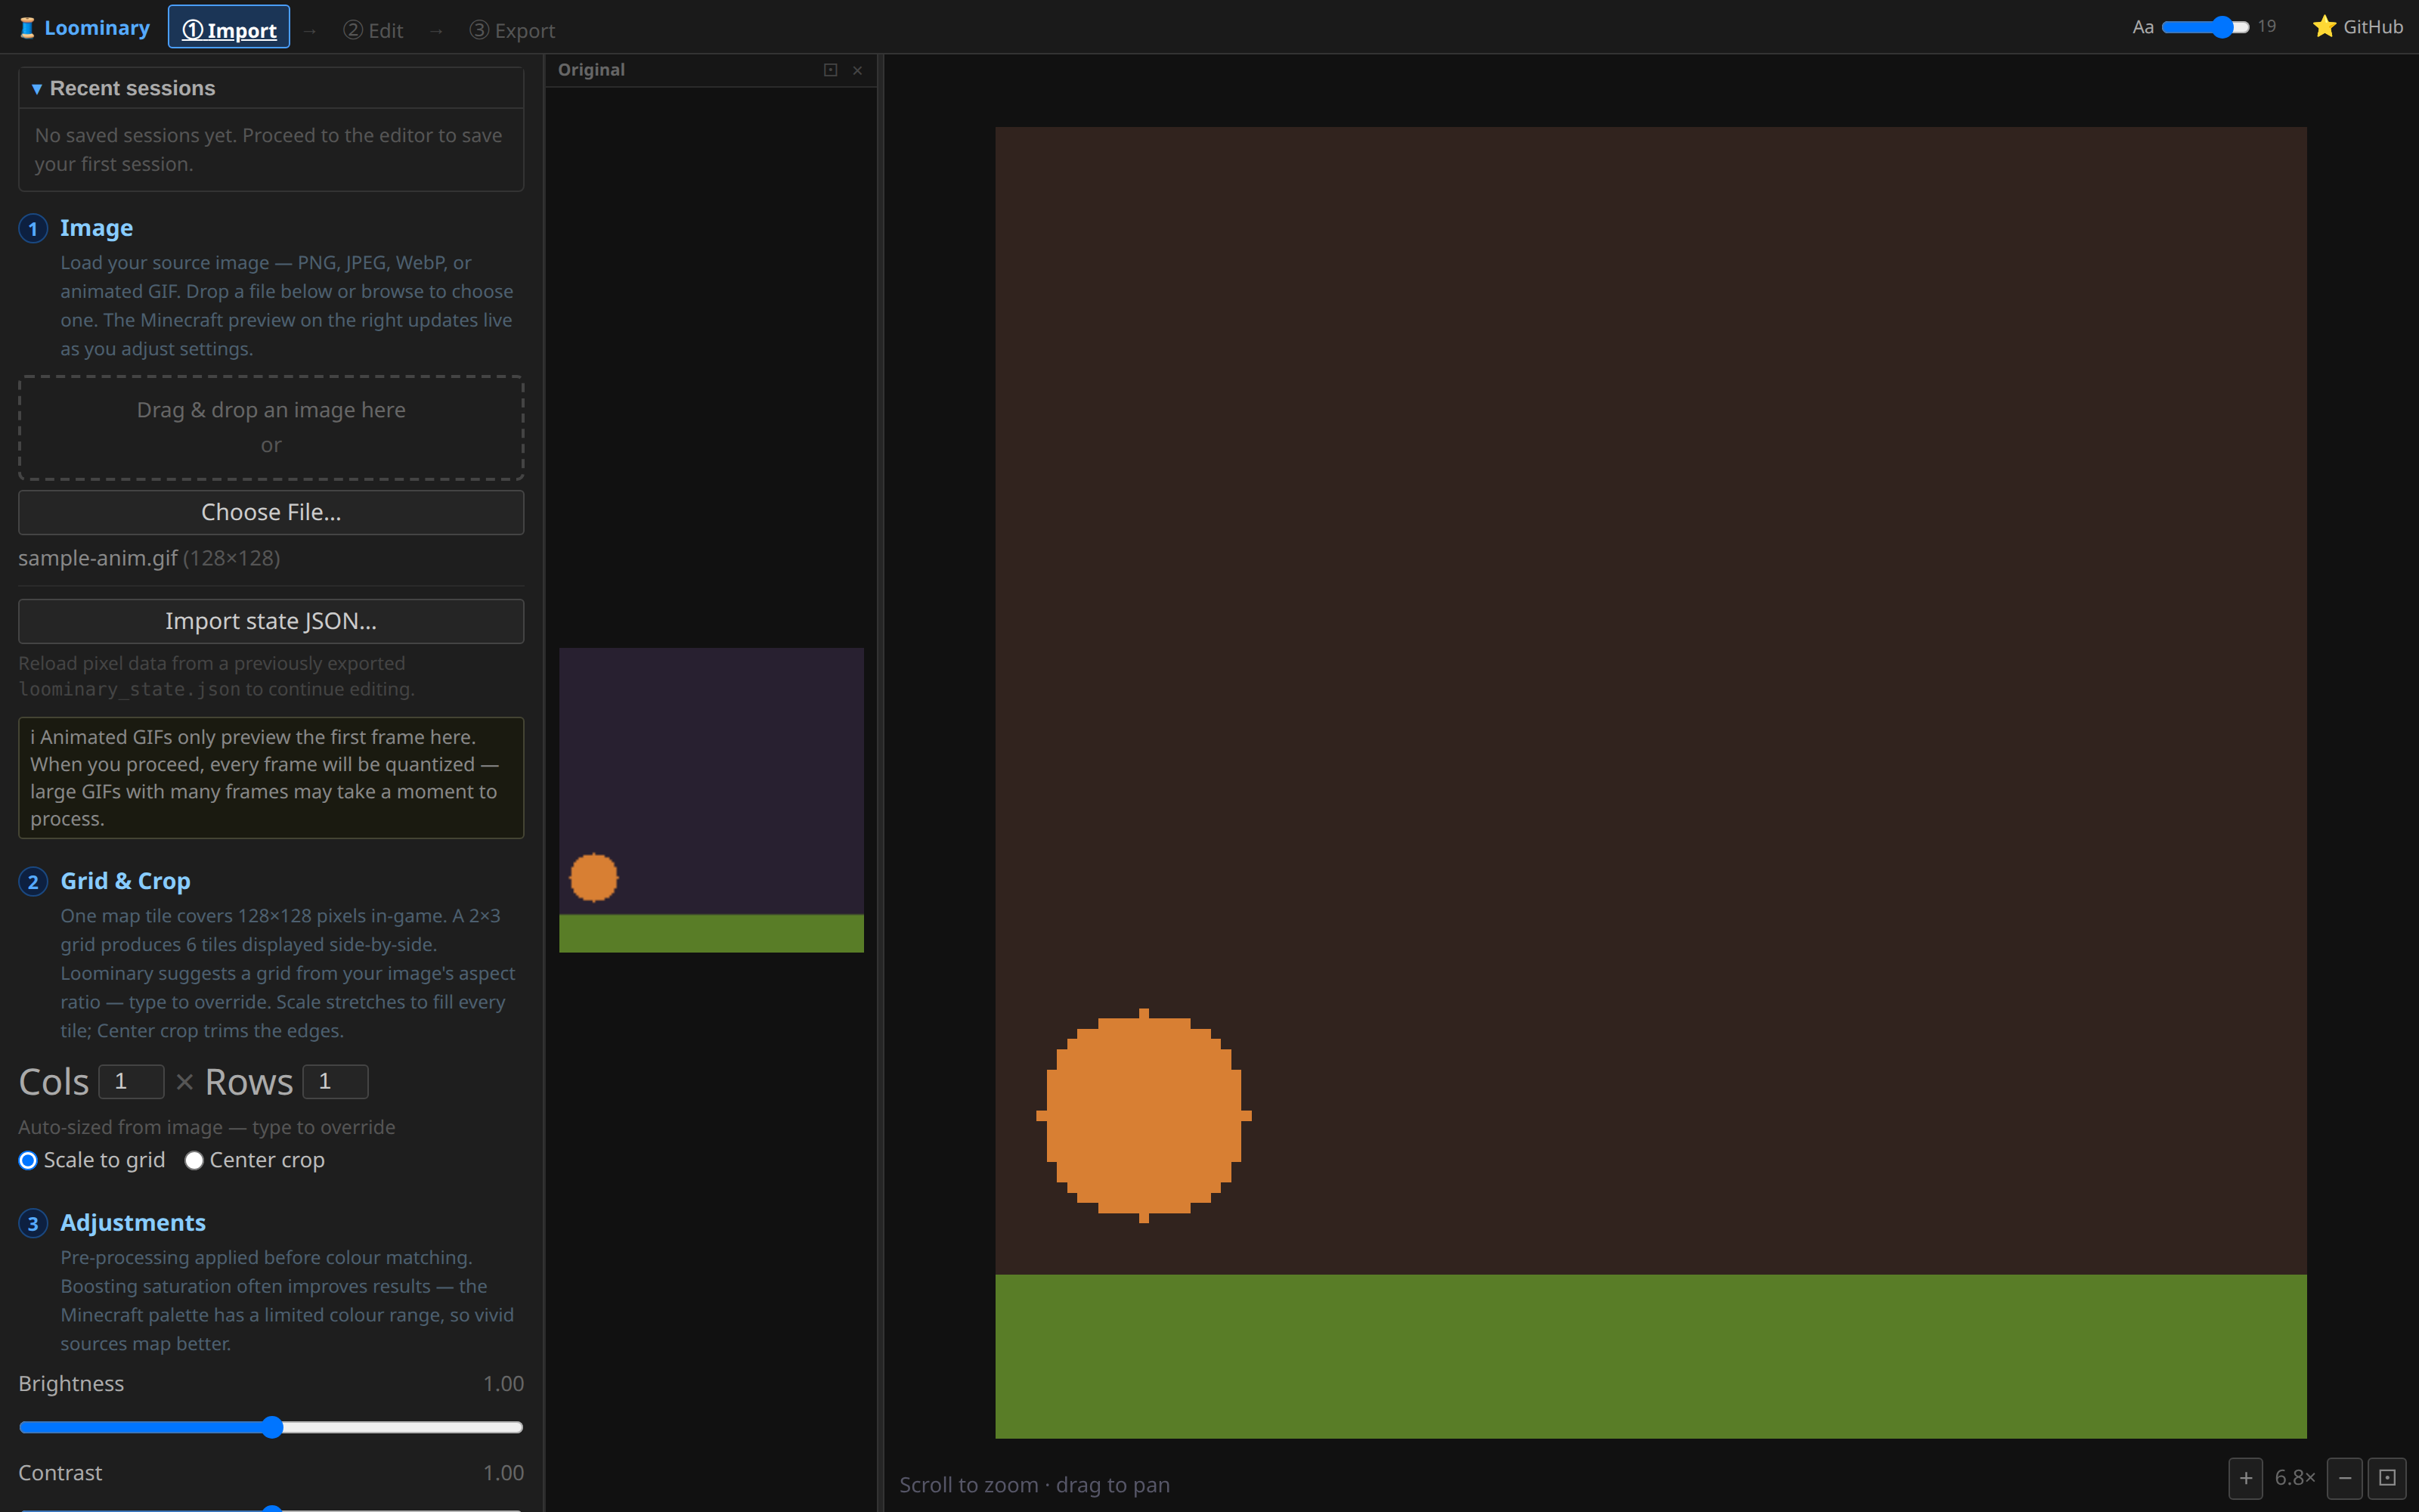The image size is (2419, 1512).
Task: Focus the Rows input field
Action: (335, 1081)
